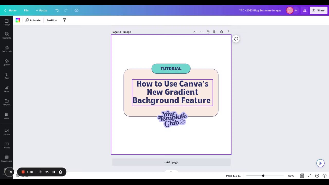Open the Magic assistant sparkle button
The width and height of the screenshot is (329, 185).
coord(320,163)
